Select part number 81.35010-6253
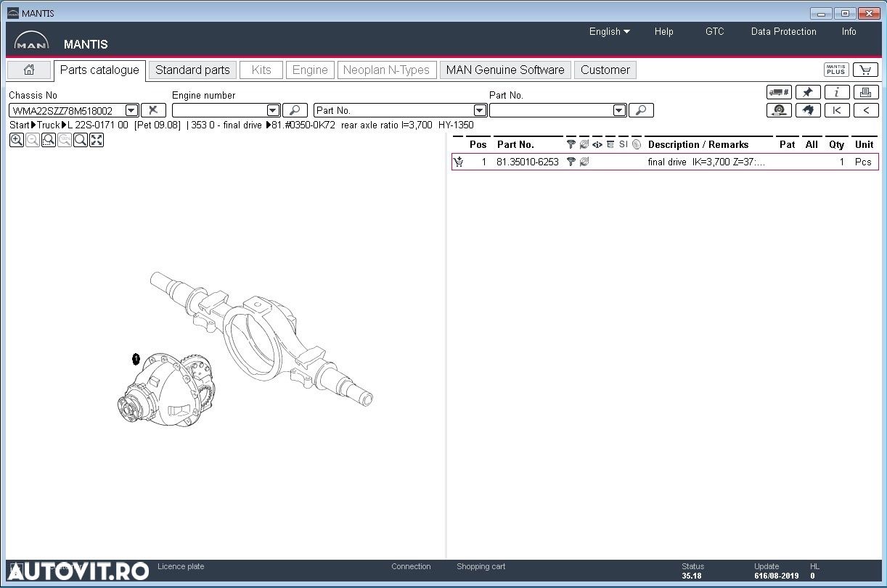 528,162
